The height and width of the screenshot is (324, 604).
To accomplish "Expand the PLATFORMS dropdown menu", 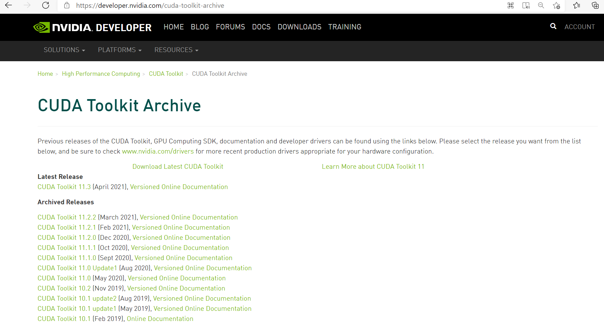I will click(120, 50).
